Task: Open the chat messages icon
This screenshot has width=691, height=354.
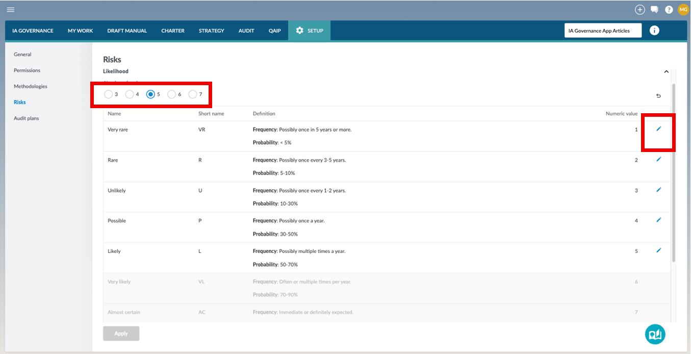Action: tap(655, 10)
